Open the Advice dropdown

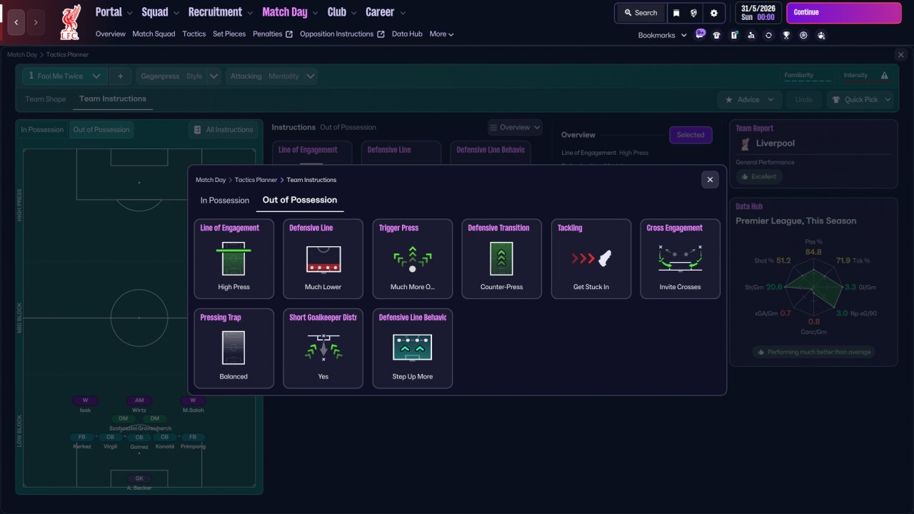coord(748,100)
